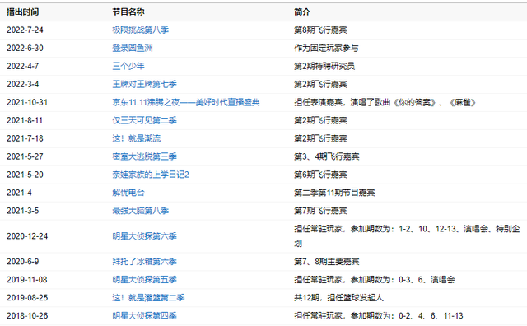Select the text 第2期特聘研究员
527x326 pixels.
324,66
